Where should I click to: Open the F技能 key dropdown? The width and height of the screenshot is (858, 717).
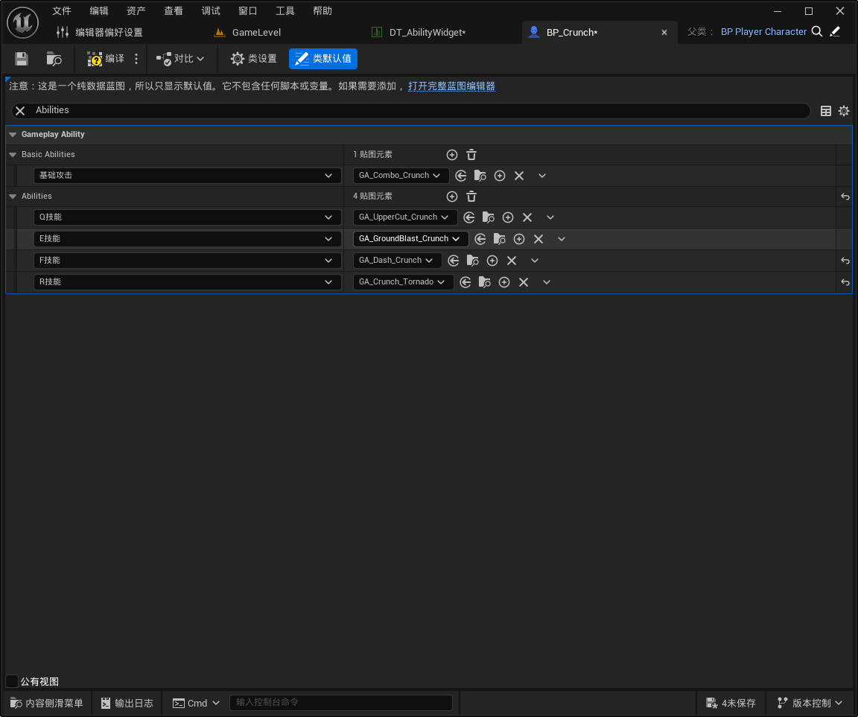coord(187,261)
